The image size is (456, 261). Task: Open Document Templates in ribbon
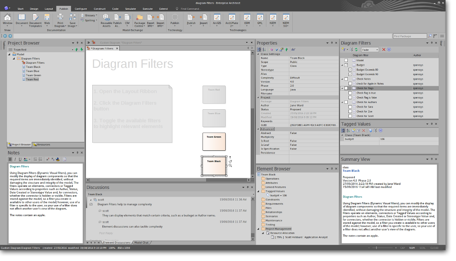click(35, 18)
